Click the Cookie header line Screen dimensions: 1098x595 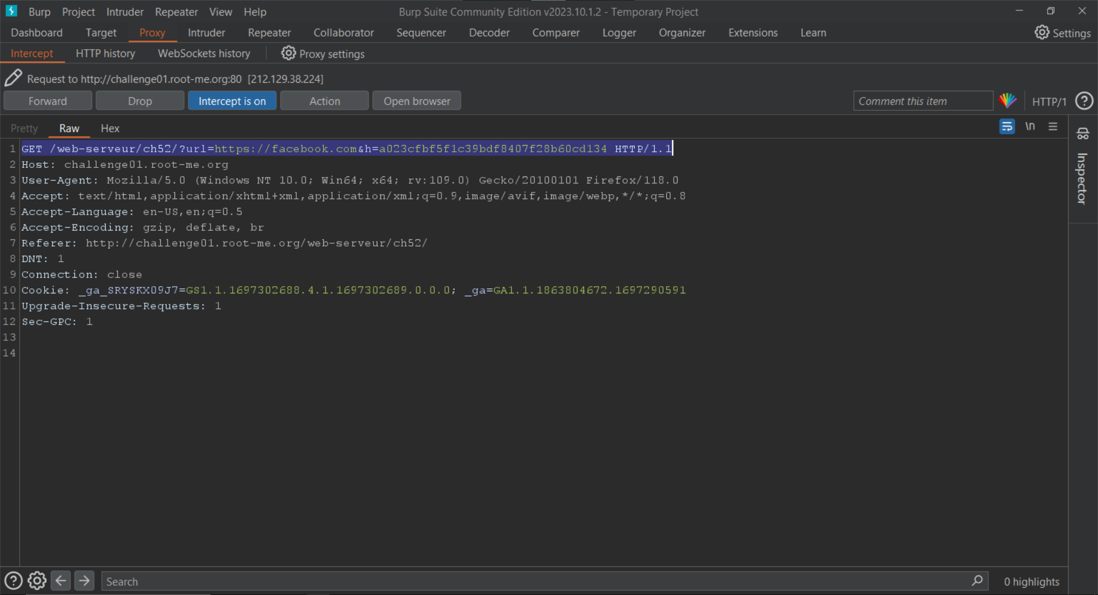pyautogui.click(x=353, y=290)
